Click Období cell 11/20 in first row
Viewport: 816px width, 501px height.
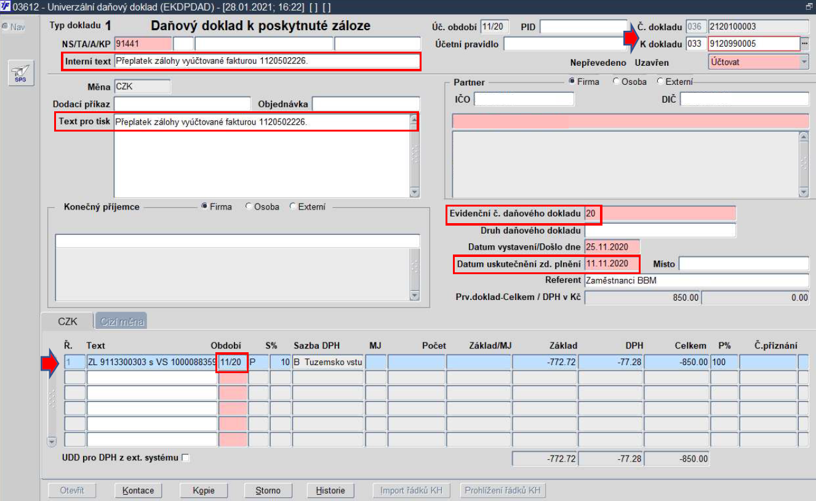click(233, 362)
